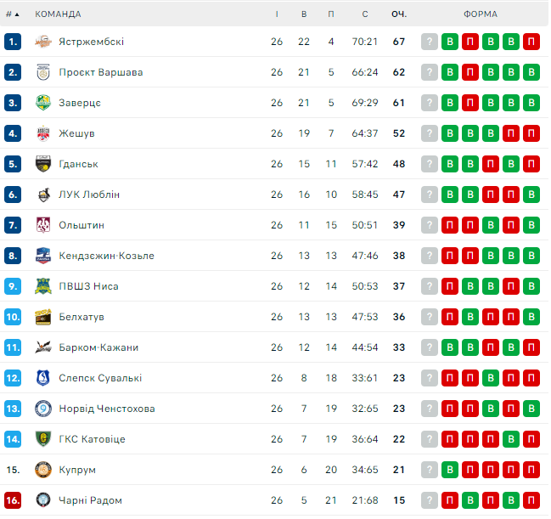Screen dimensions: 551x519
Task: Click the Слепск Сувалькі team logo
Action: tap(43, 378)
